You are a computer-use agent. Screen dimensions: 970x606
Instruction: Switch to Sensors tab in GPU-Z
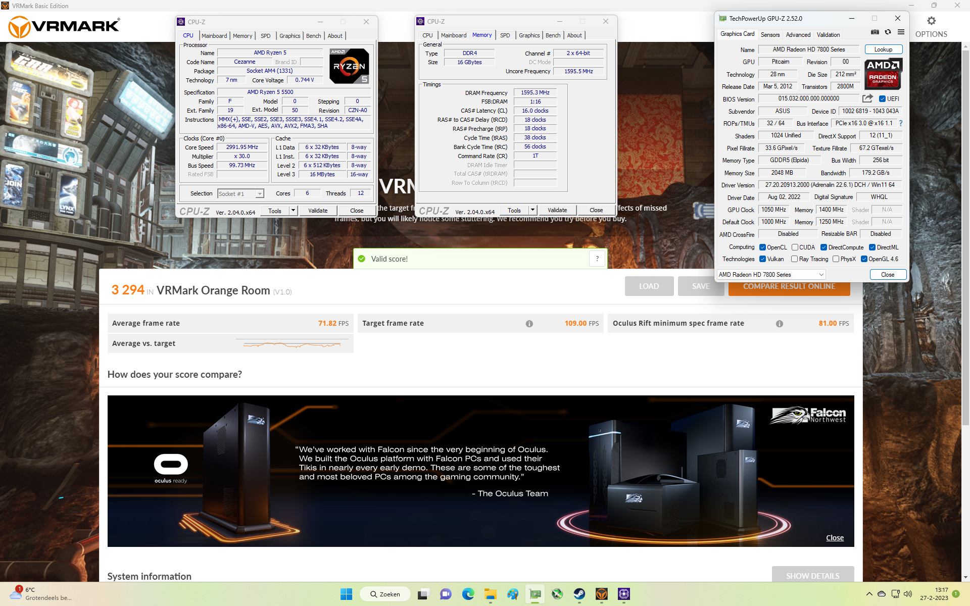pos(770,35)
